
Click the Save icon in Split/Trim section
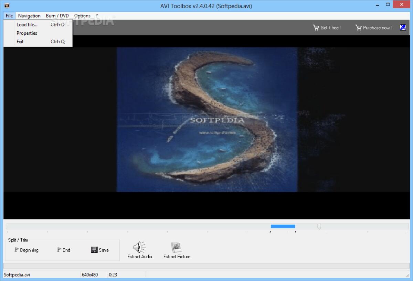[x=94, y=250]
